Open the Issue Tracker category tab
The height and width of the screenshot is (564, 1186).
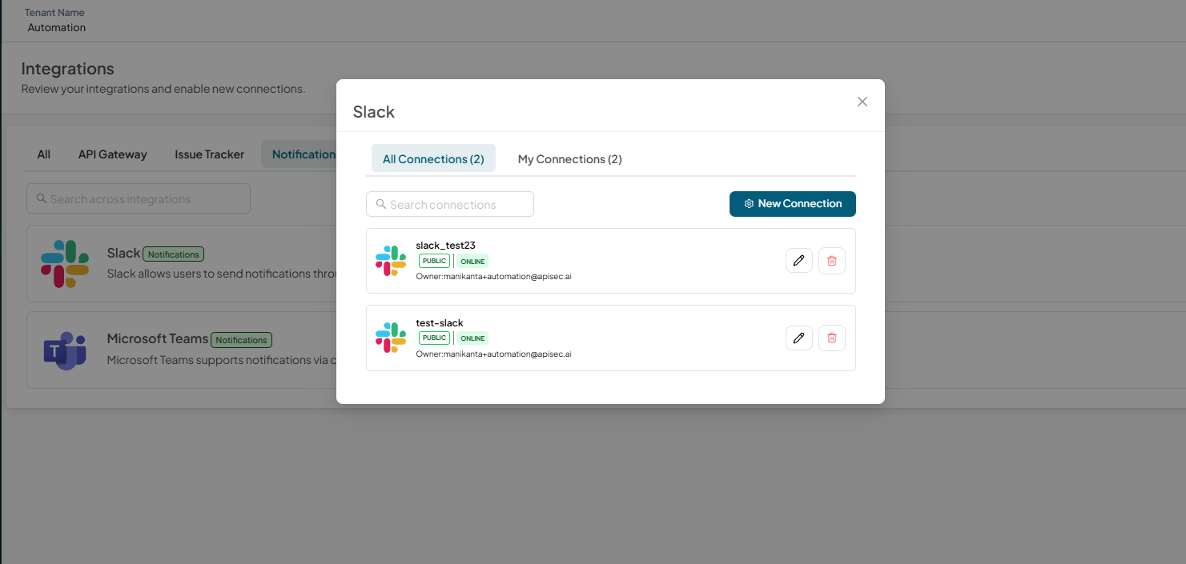(x=209, y=154)
